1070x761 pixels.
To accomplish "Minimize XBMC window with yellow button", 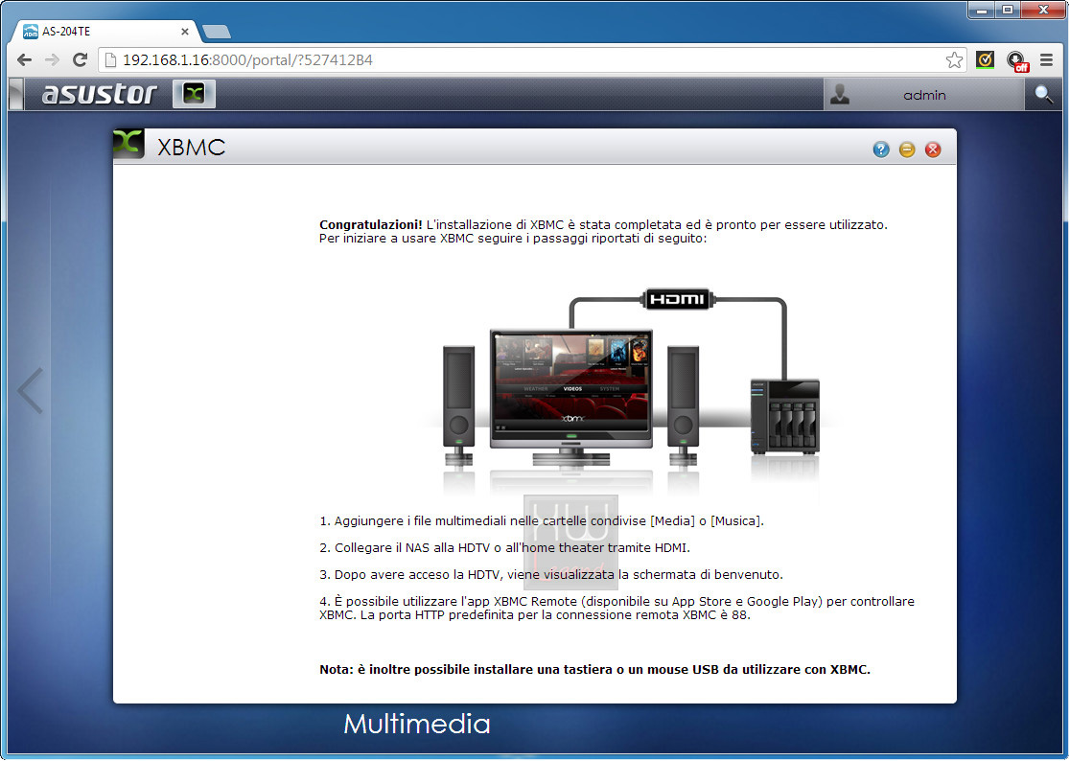I will (907, 150).
